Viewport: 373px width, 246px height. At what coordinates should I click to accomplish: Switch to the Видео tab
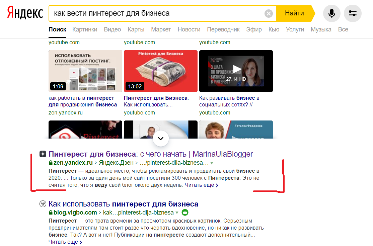tap(112, 29)
